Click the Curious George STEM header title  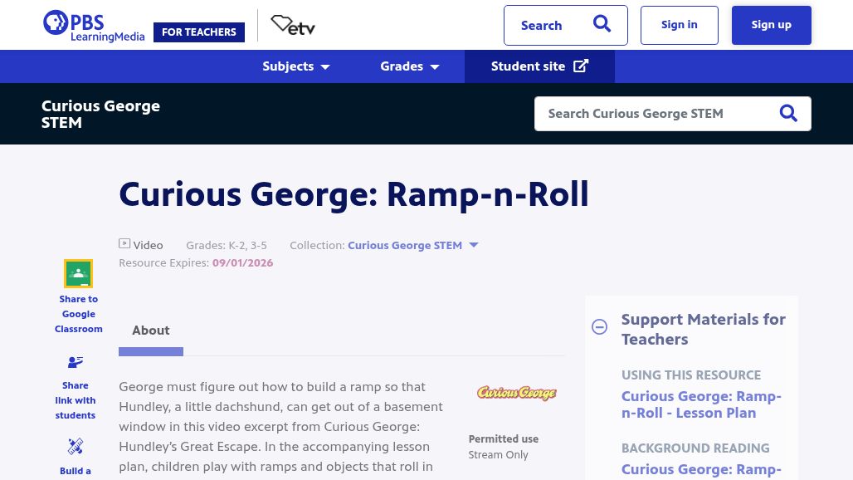(x=100, y=114)
